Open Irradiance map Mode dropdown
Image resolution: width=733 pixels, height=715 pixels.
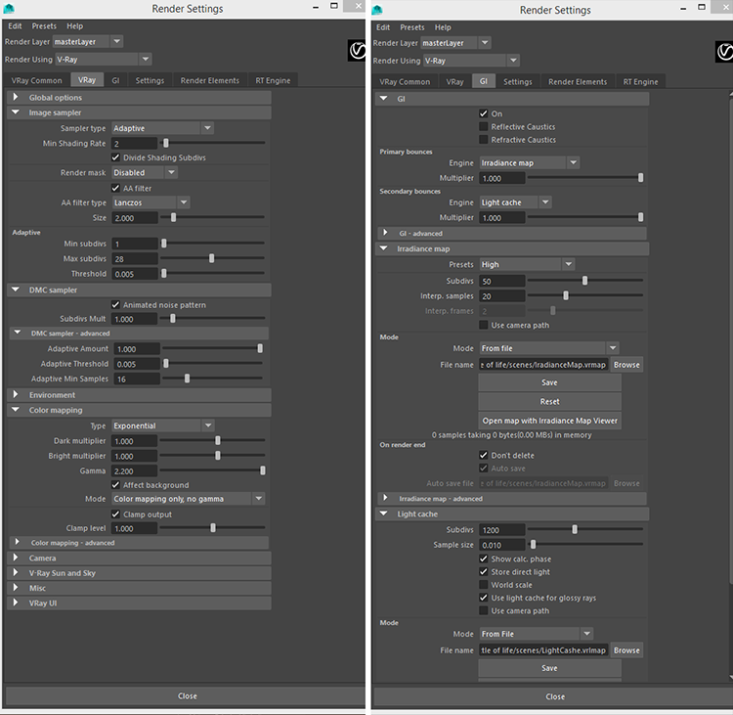pyautogui.click(x=549, y=348)
